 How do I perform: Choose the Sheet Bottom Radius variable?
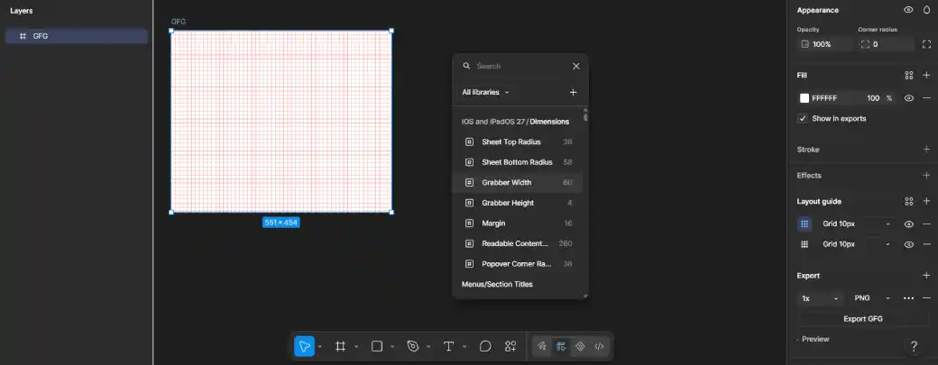pyautogui.click(x=518, y=162)
